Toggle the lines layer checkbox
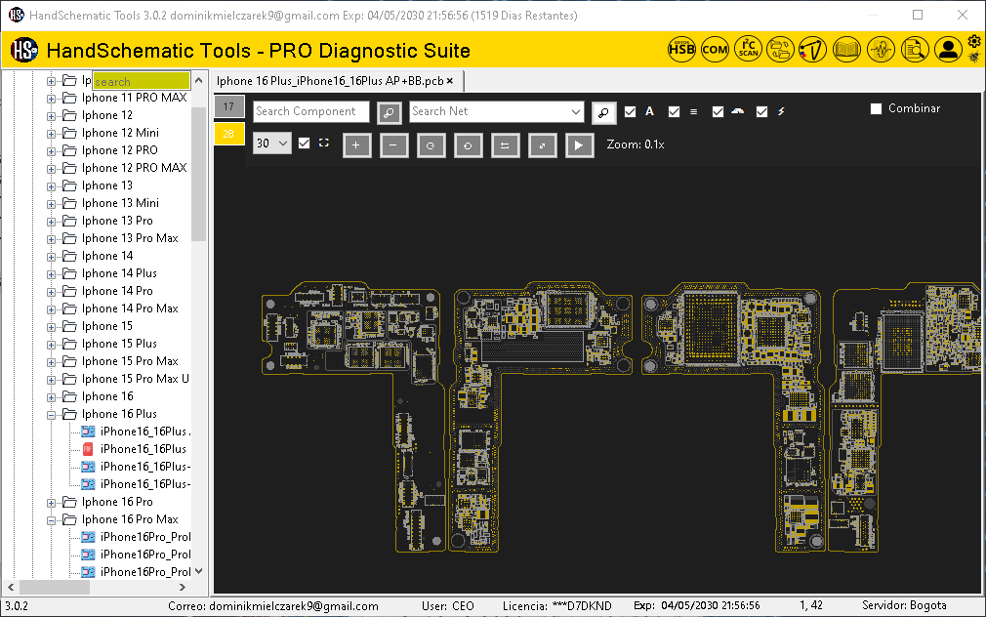986x617 pixels. (675, 111)
